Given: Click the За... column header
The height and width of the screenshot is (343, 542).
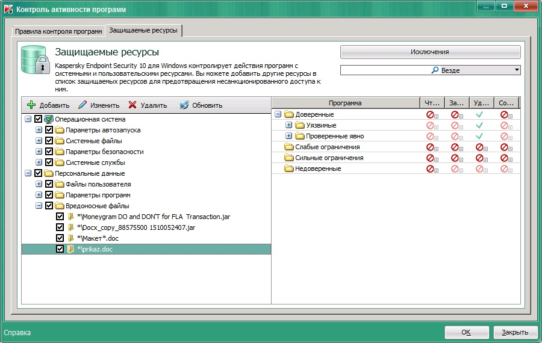Looking at the screenshot, I should tap(456, 103).
